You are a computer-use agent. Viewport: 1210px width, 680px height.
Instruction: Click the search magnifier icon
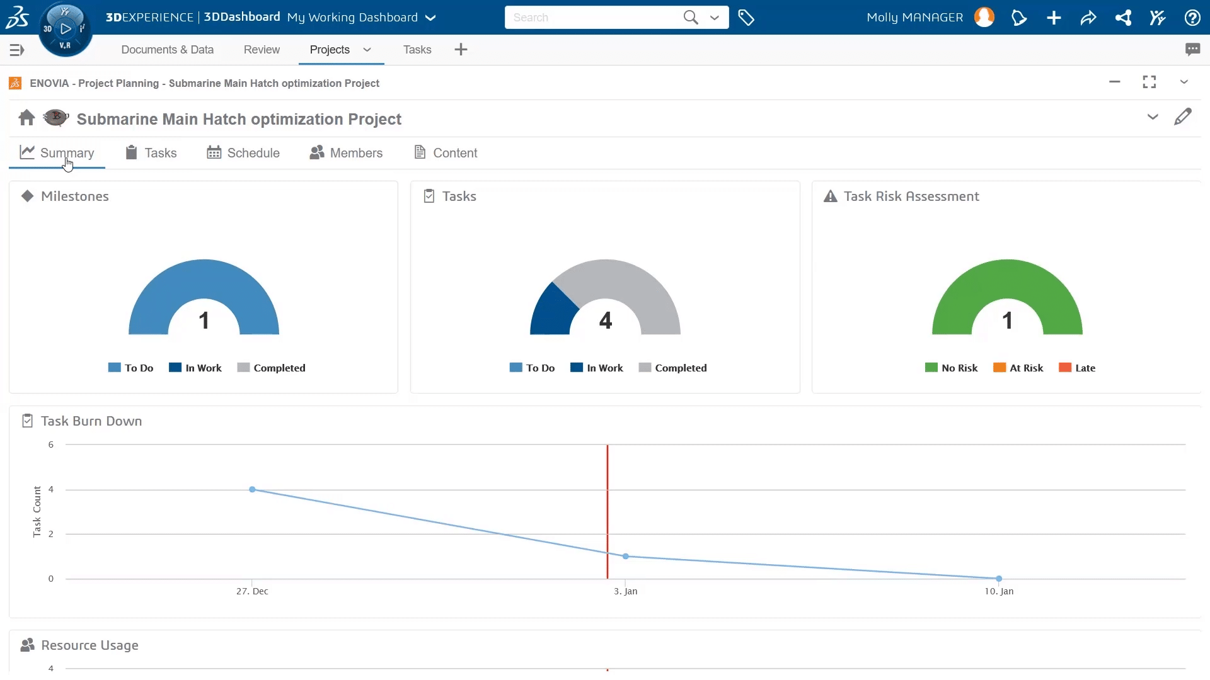coord(691,17)
